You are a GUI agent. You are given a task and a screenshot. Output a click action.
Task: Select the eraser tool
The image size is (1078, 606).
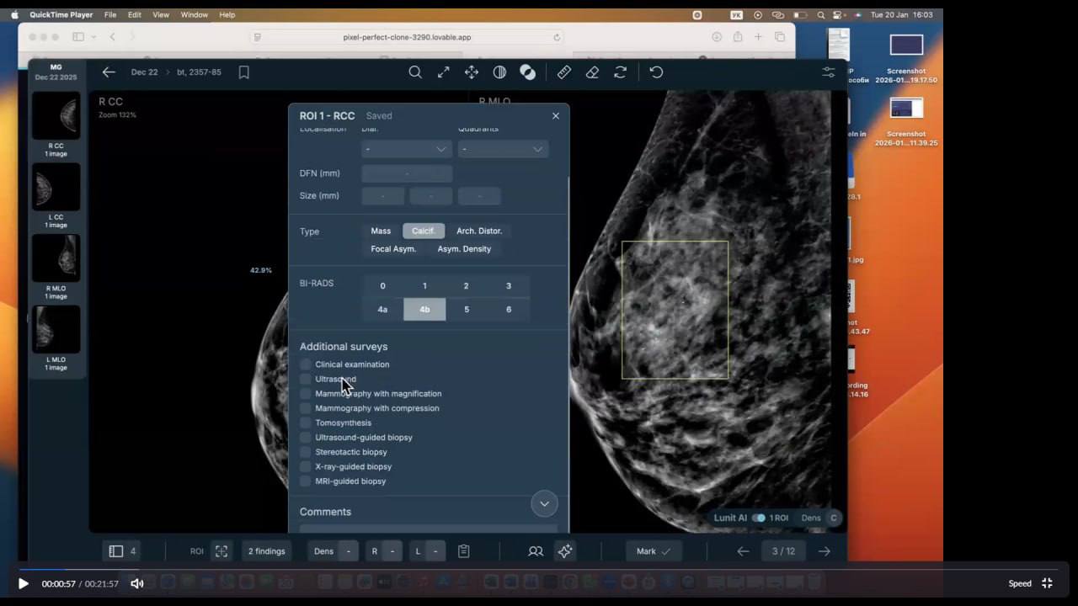click(592, 72)
